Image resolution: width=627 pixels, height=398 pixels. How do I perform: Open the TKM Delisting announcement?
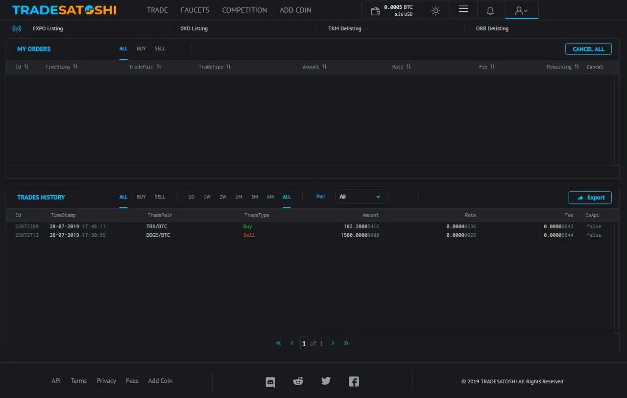click(x=345, y=28)
